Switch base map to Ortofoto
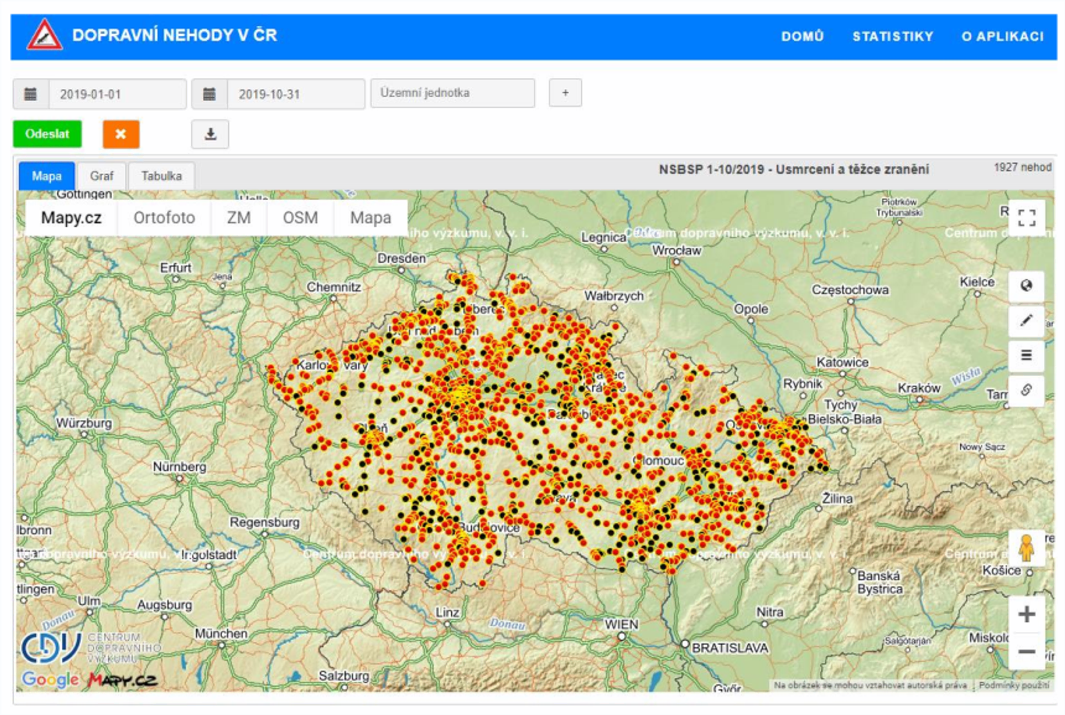 (x=164, y=218)
